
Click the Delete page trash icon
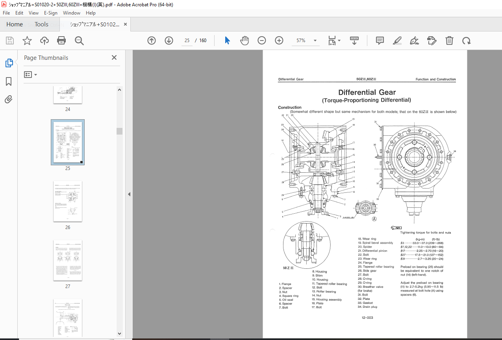(x=449, y=41)
